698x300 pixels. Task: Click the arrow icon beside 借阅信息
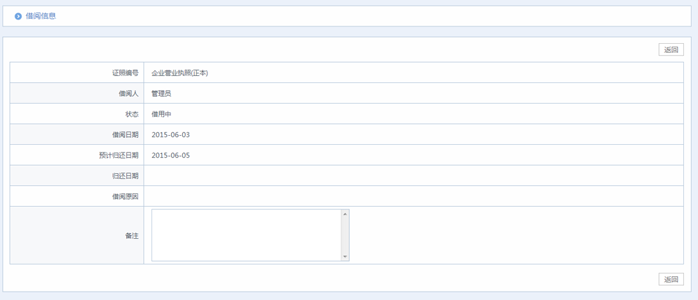[18, 16]
